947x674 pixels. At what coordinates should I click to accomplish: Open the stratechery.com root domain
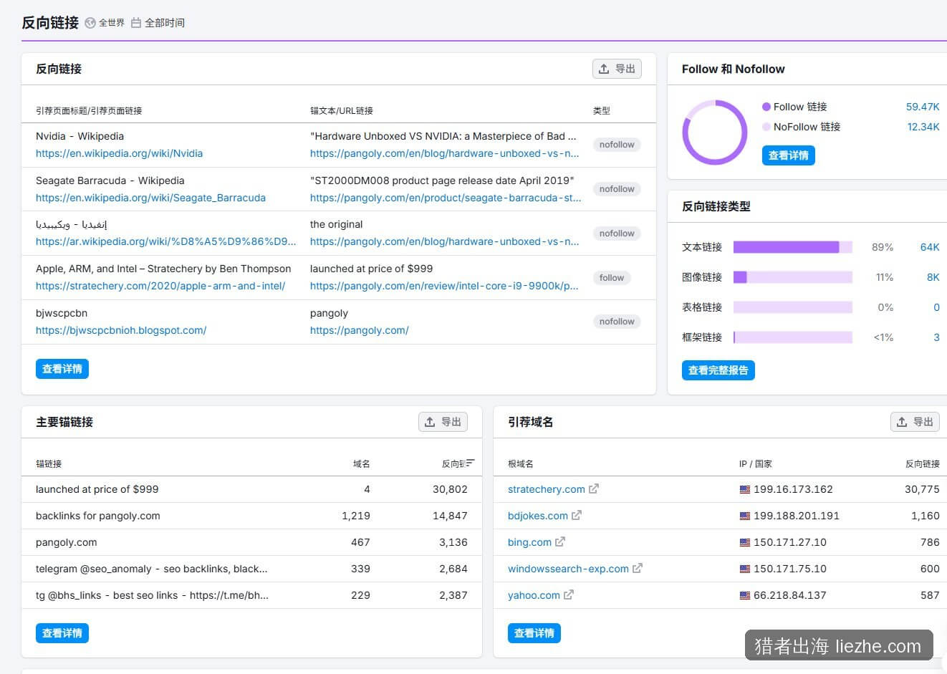[547, 489]
